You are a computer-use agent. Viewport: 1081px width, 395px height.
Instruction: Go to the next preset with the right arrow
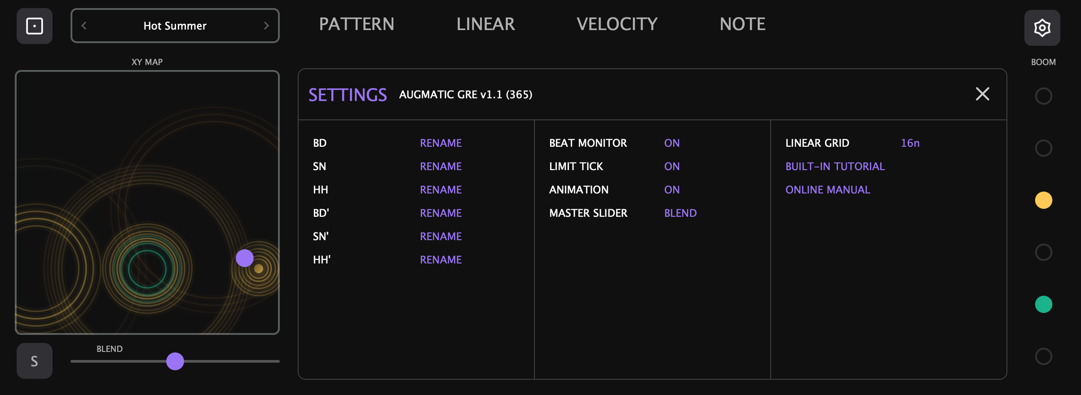(x=266, y=26)
